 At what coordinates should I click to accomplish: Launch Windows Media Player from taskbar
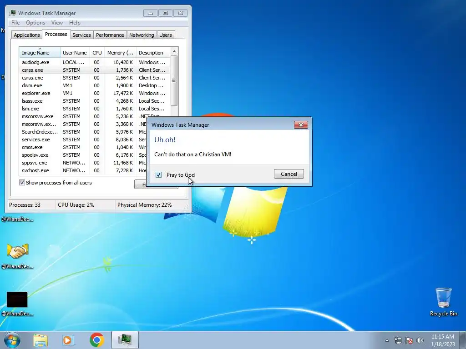(68, 340)
